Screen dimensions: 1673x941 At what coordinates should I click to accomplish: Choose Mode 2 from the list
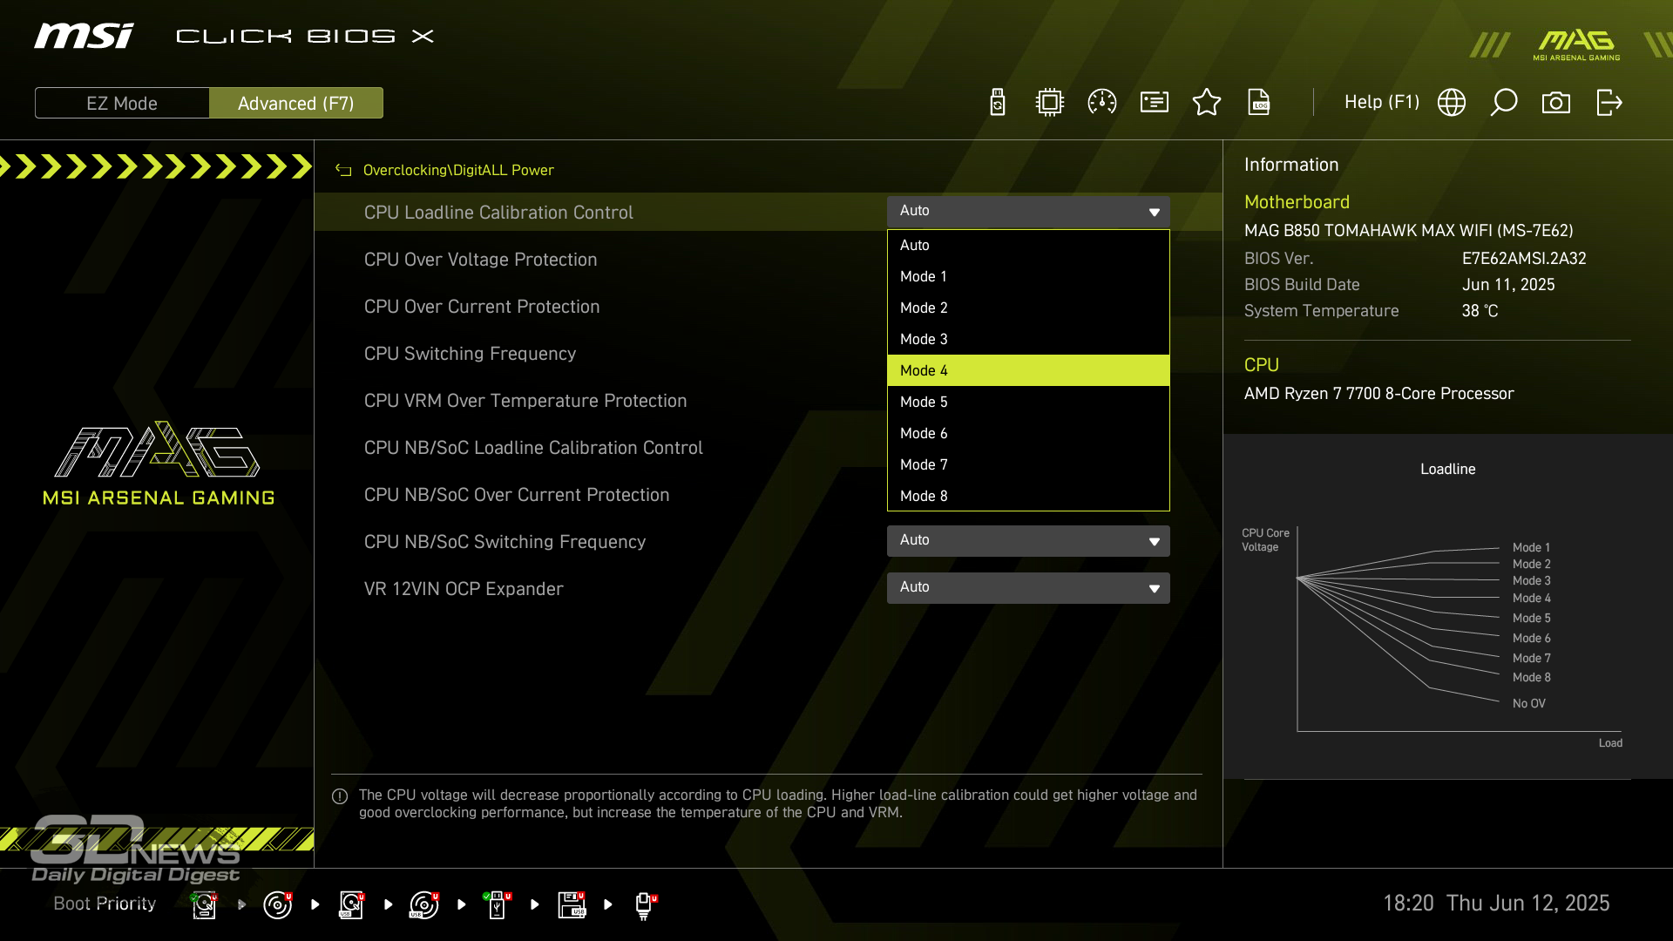[x=1028, y=308]
